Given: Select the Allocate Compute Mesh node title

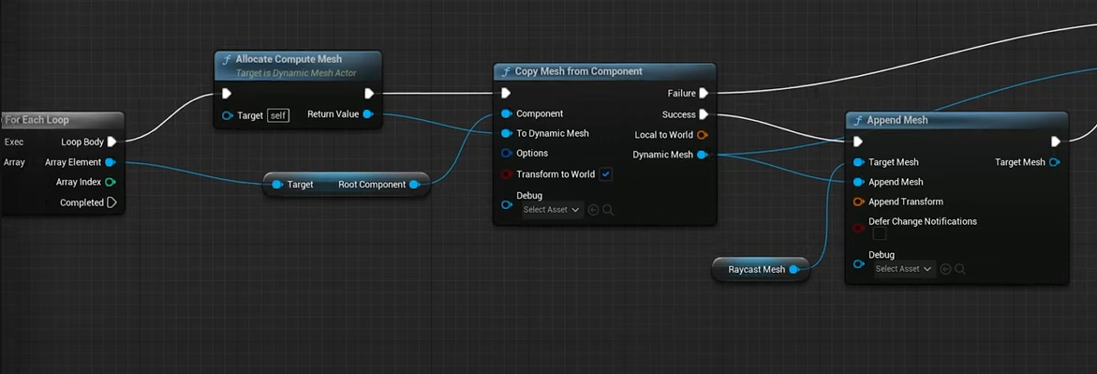Looking at the screenshot, I should pos(289,59).
